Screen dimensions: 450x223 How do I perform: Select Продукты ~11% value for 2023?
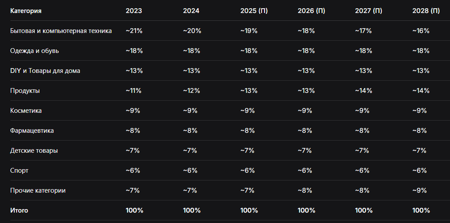point(133,91)
